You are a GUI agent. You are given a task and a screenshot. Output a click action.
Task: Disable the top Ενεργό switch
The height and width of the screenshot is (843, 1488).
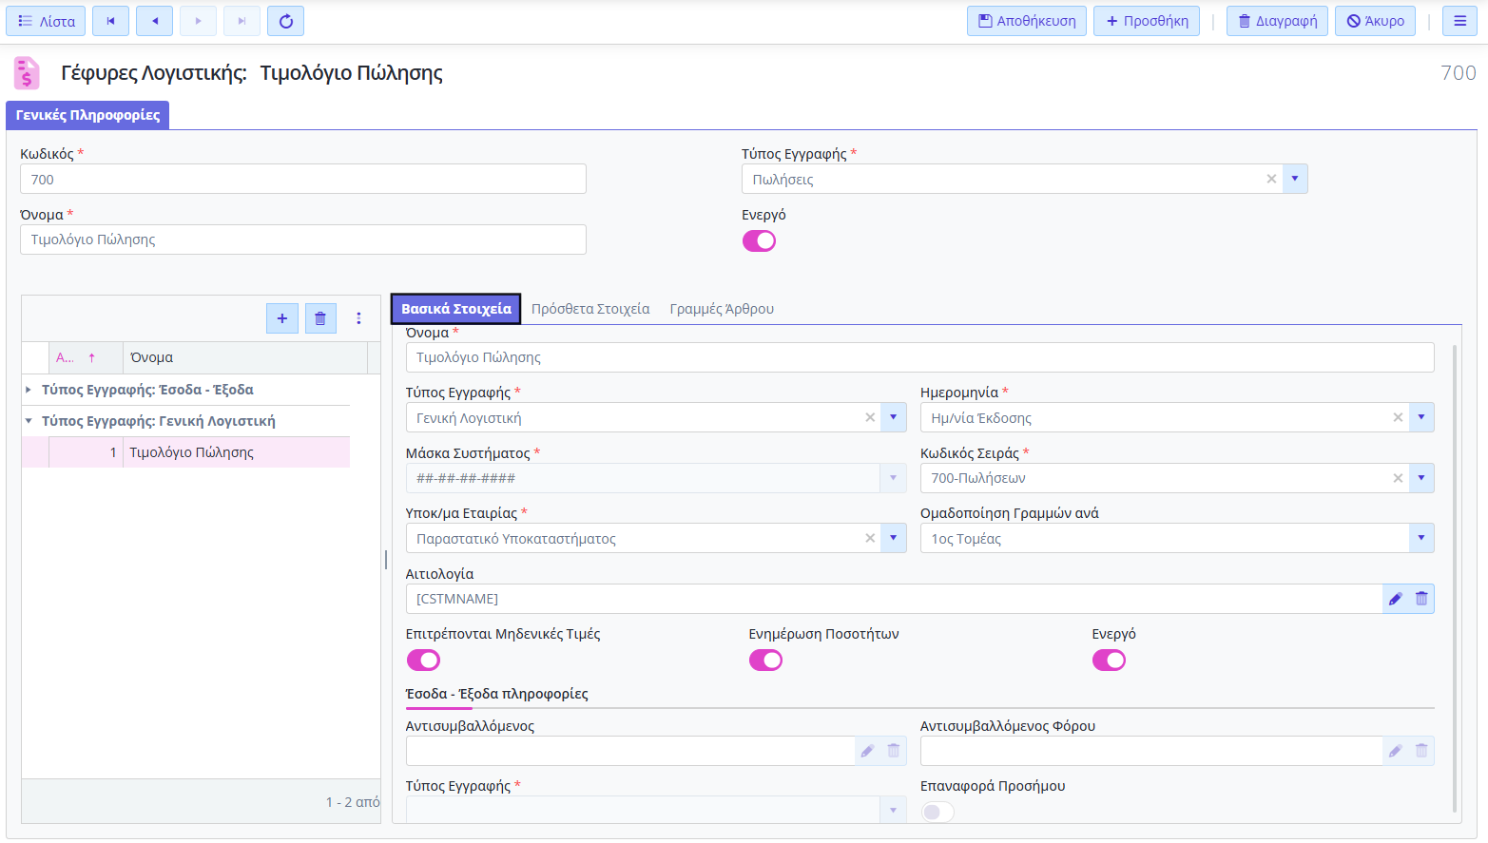(759, 240)
